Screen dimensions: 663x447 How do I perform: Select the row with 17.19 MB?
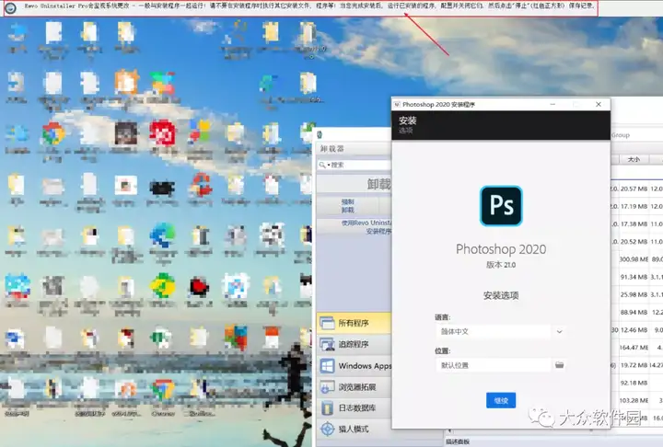pyautogui.click(x=636, y=207)
